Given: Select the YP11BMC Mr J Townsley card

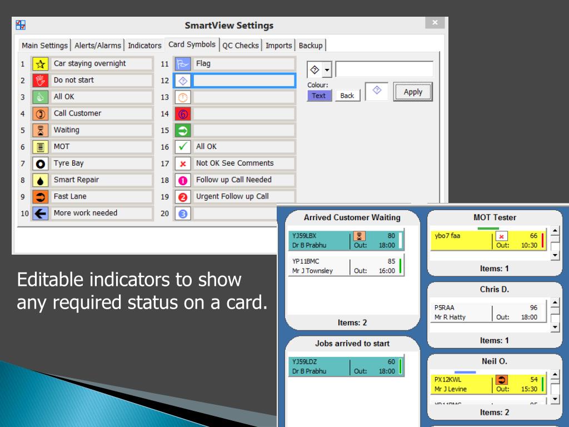Looking at the screenshot, I should click(x=346, y=266).
